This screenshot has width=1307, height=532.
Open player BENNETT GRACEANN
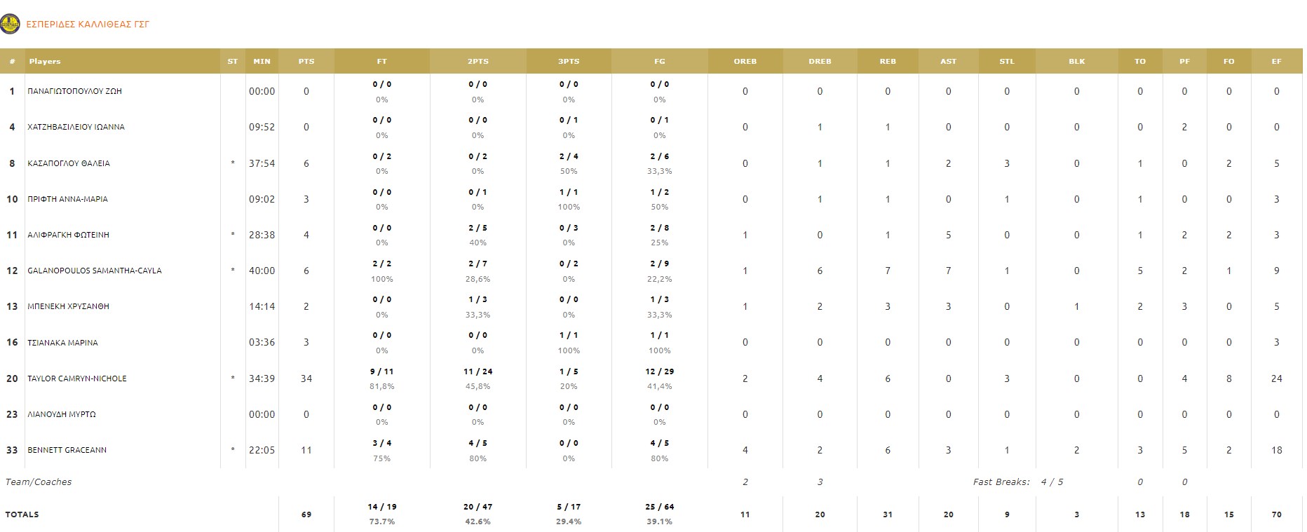67,450
